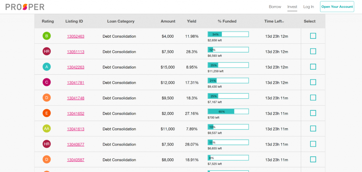Screen dimensions: 362x172
Task: Click the 34% funded progress bar
Action: (x=228, y=34)
